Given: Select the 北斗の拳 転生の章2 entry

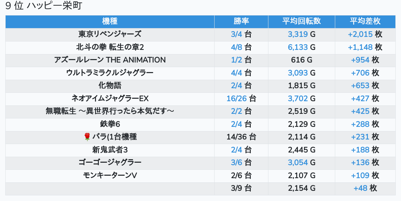Looking at the screenshot, I should tap(110, 47).
